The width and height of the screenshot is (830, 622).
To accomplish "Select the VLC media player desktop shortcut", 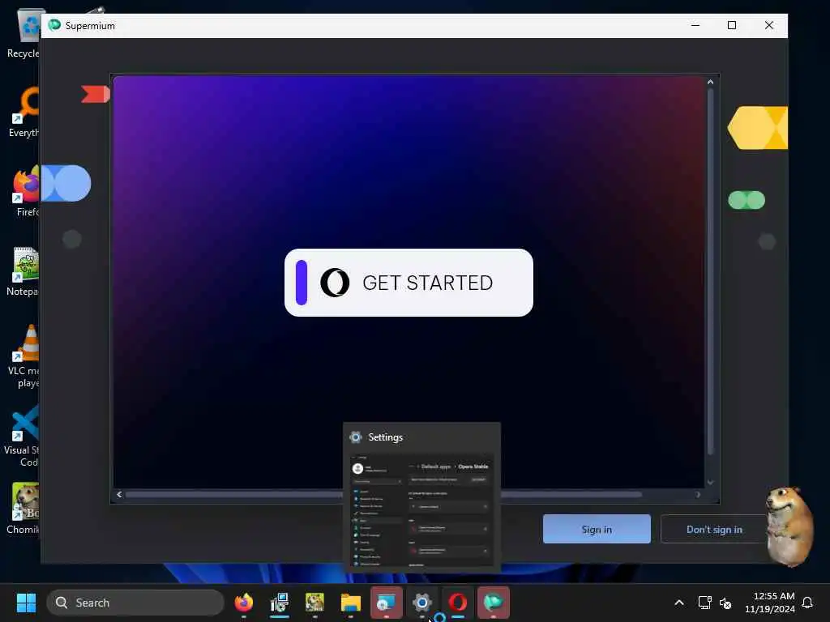I will point(24,356).
